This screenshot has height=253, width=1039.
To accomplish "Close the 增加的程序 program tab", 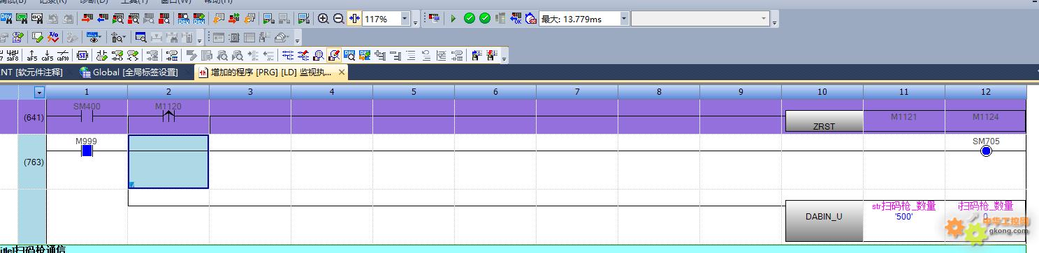I will pos(342,72).
